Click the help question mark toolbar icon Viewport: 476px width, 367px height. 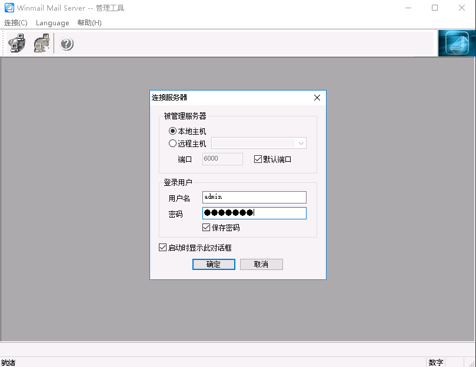67,44
